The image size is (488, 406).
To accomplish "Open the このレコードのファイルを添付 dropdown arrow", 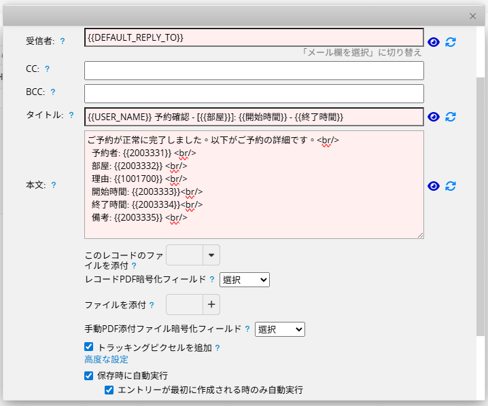I will point(211,255).
